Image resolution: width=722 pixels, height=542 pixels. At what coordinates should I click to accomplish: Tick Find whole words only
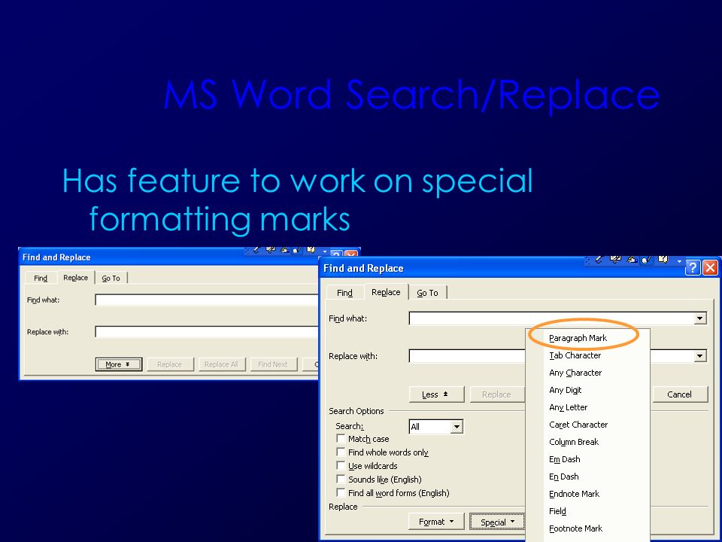click(341, 452)
